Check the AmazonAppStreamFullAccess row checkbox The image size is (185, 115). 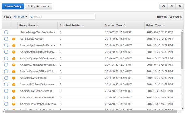[6, 45]
